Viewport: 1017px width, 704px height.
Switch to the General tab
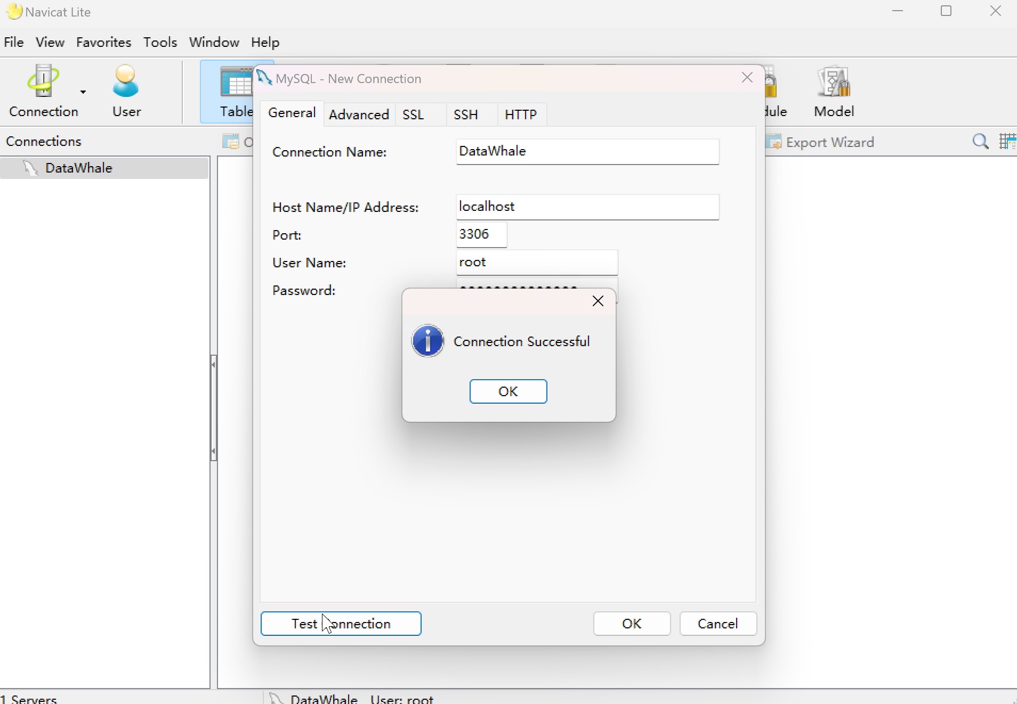click(292, 113)
